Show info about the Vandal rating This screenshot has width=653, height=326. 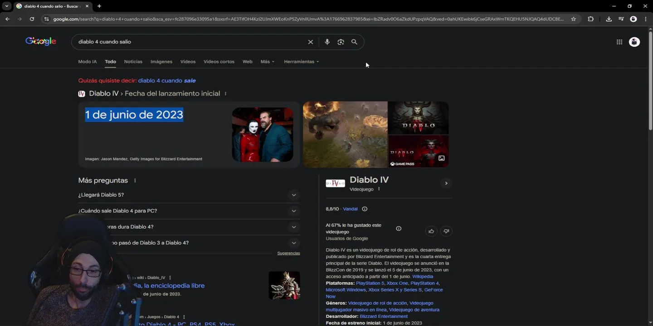tap(365, 209)
